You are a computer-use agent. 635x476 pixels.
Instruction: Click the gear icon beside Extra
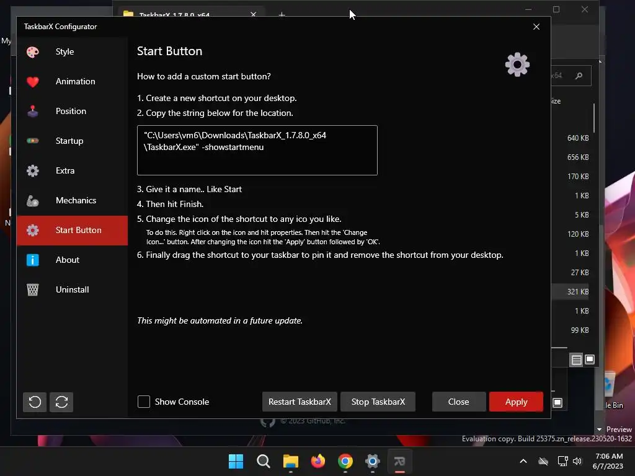[x=33, y=170]
